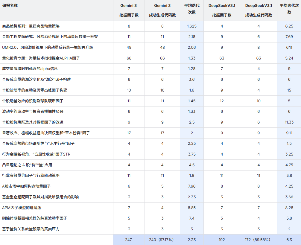
Task: Click the Gemini iteration value 4.5
Action: (191, 165)
